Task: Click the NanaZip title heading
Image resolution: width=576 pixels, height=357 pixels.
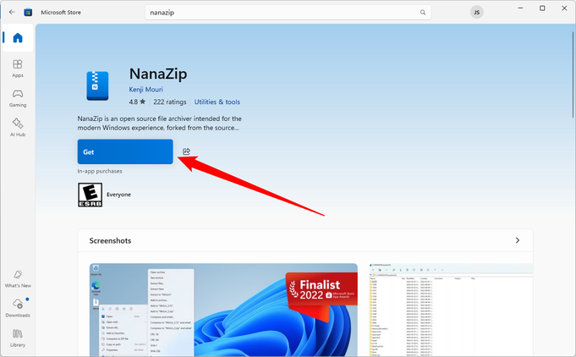Action: (x=158, y=74)
